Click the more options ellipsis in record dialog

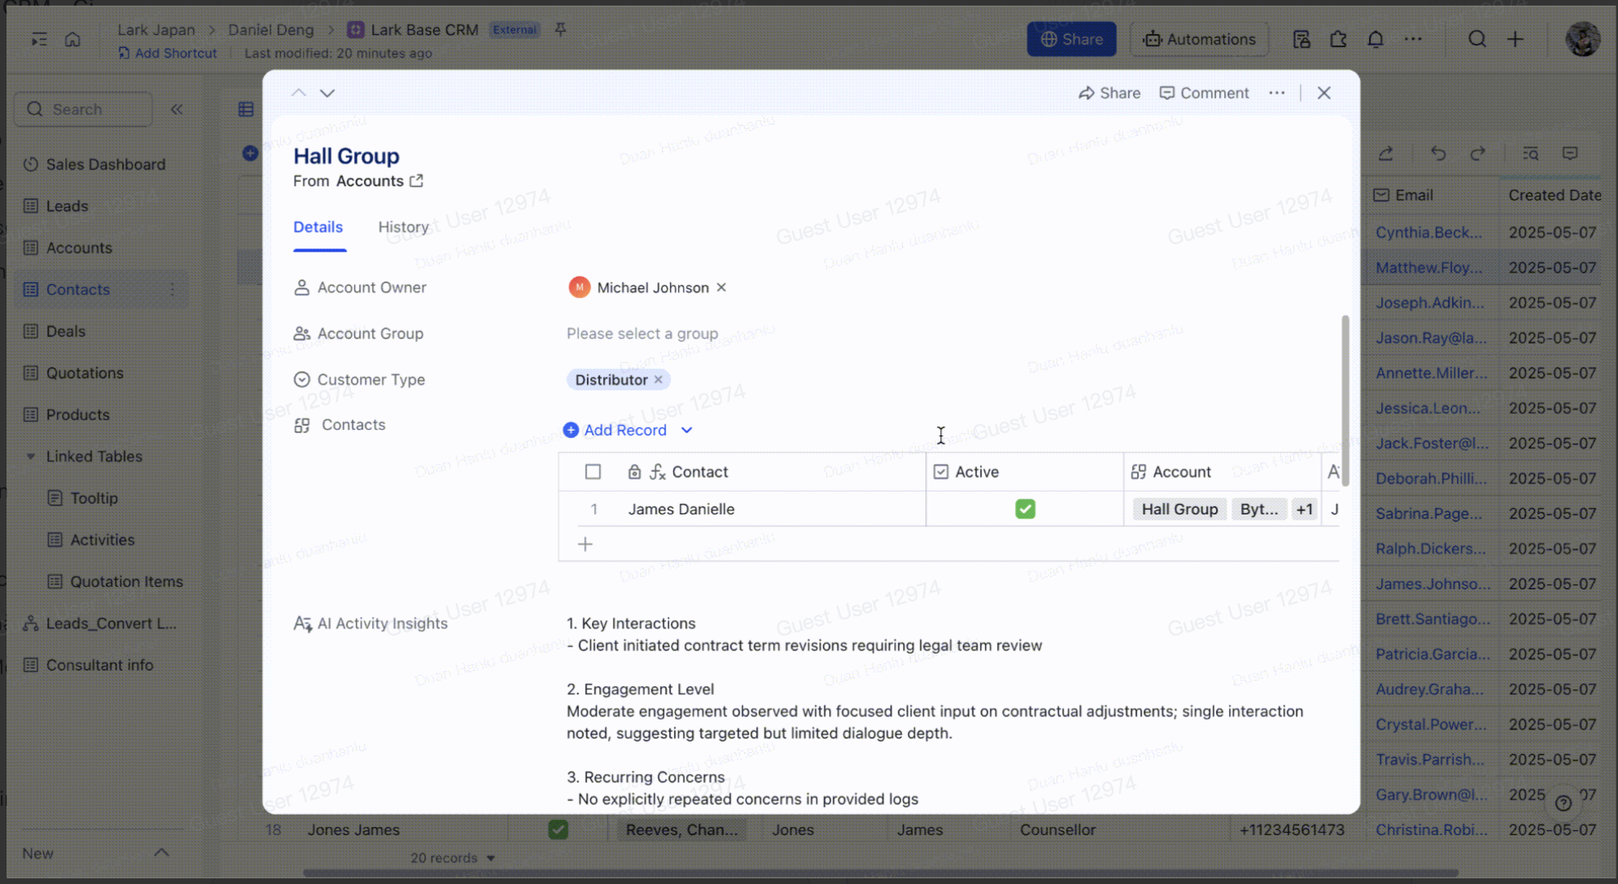click(1276, 93)
